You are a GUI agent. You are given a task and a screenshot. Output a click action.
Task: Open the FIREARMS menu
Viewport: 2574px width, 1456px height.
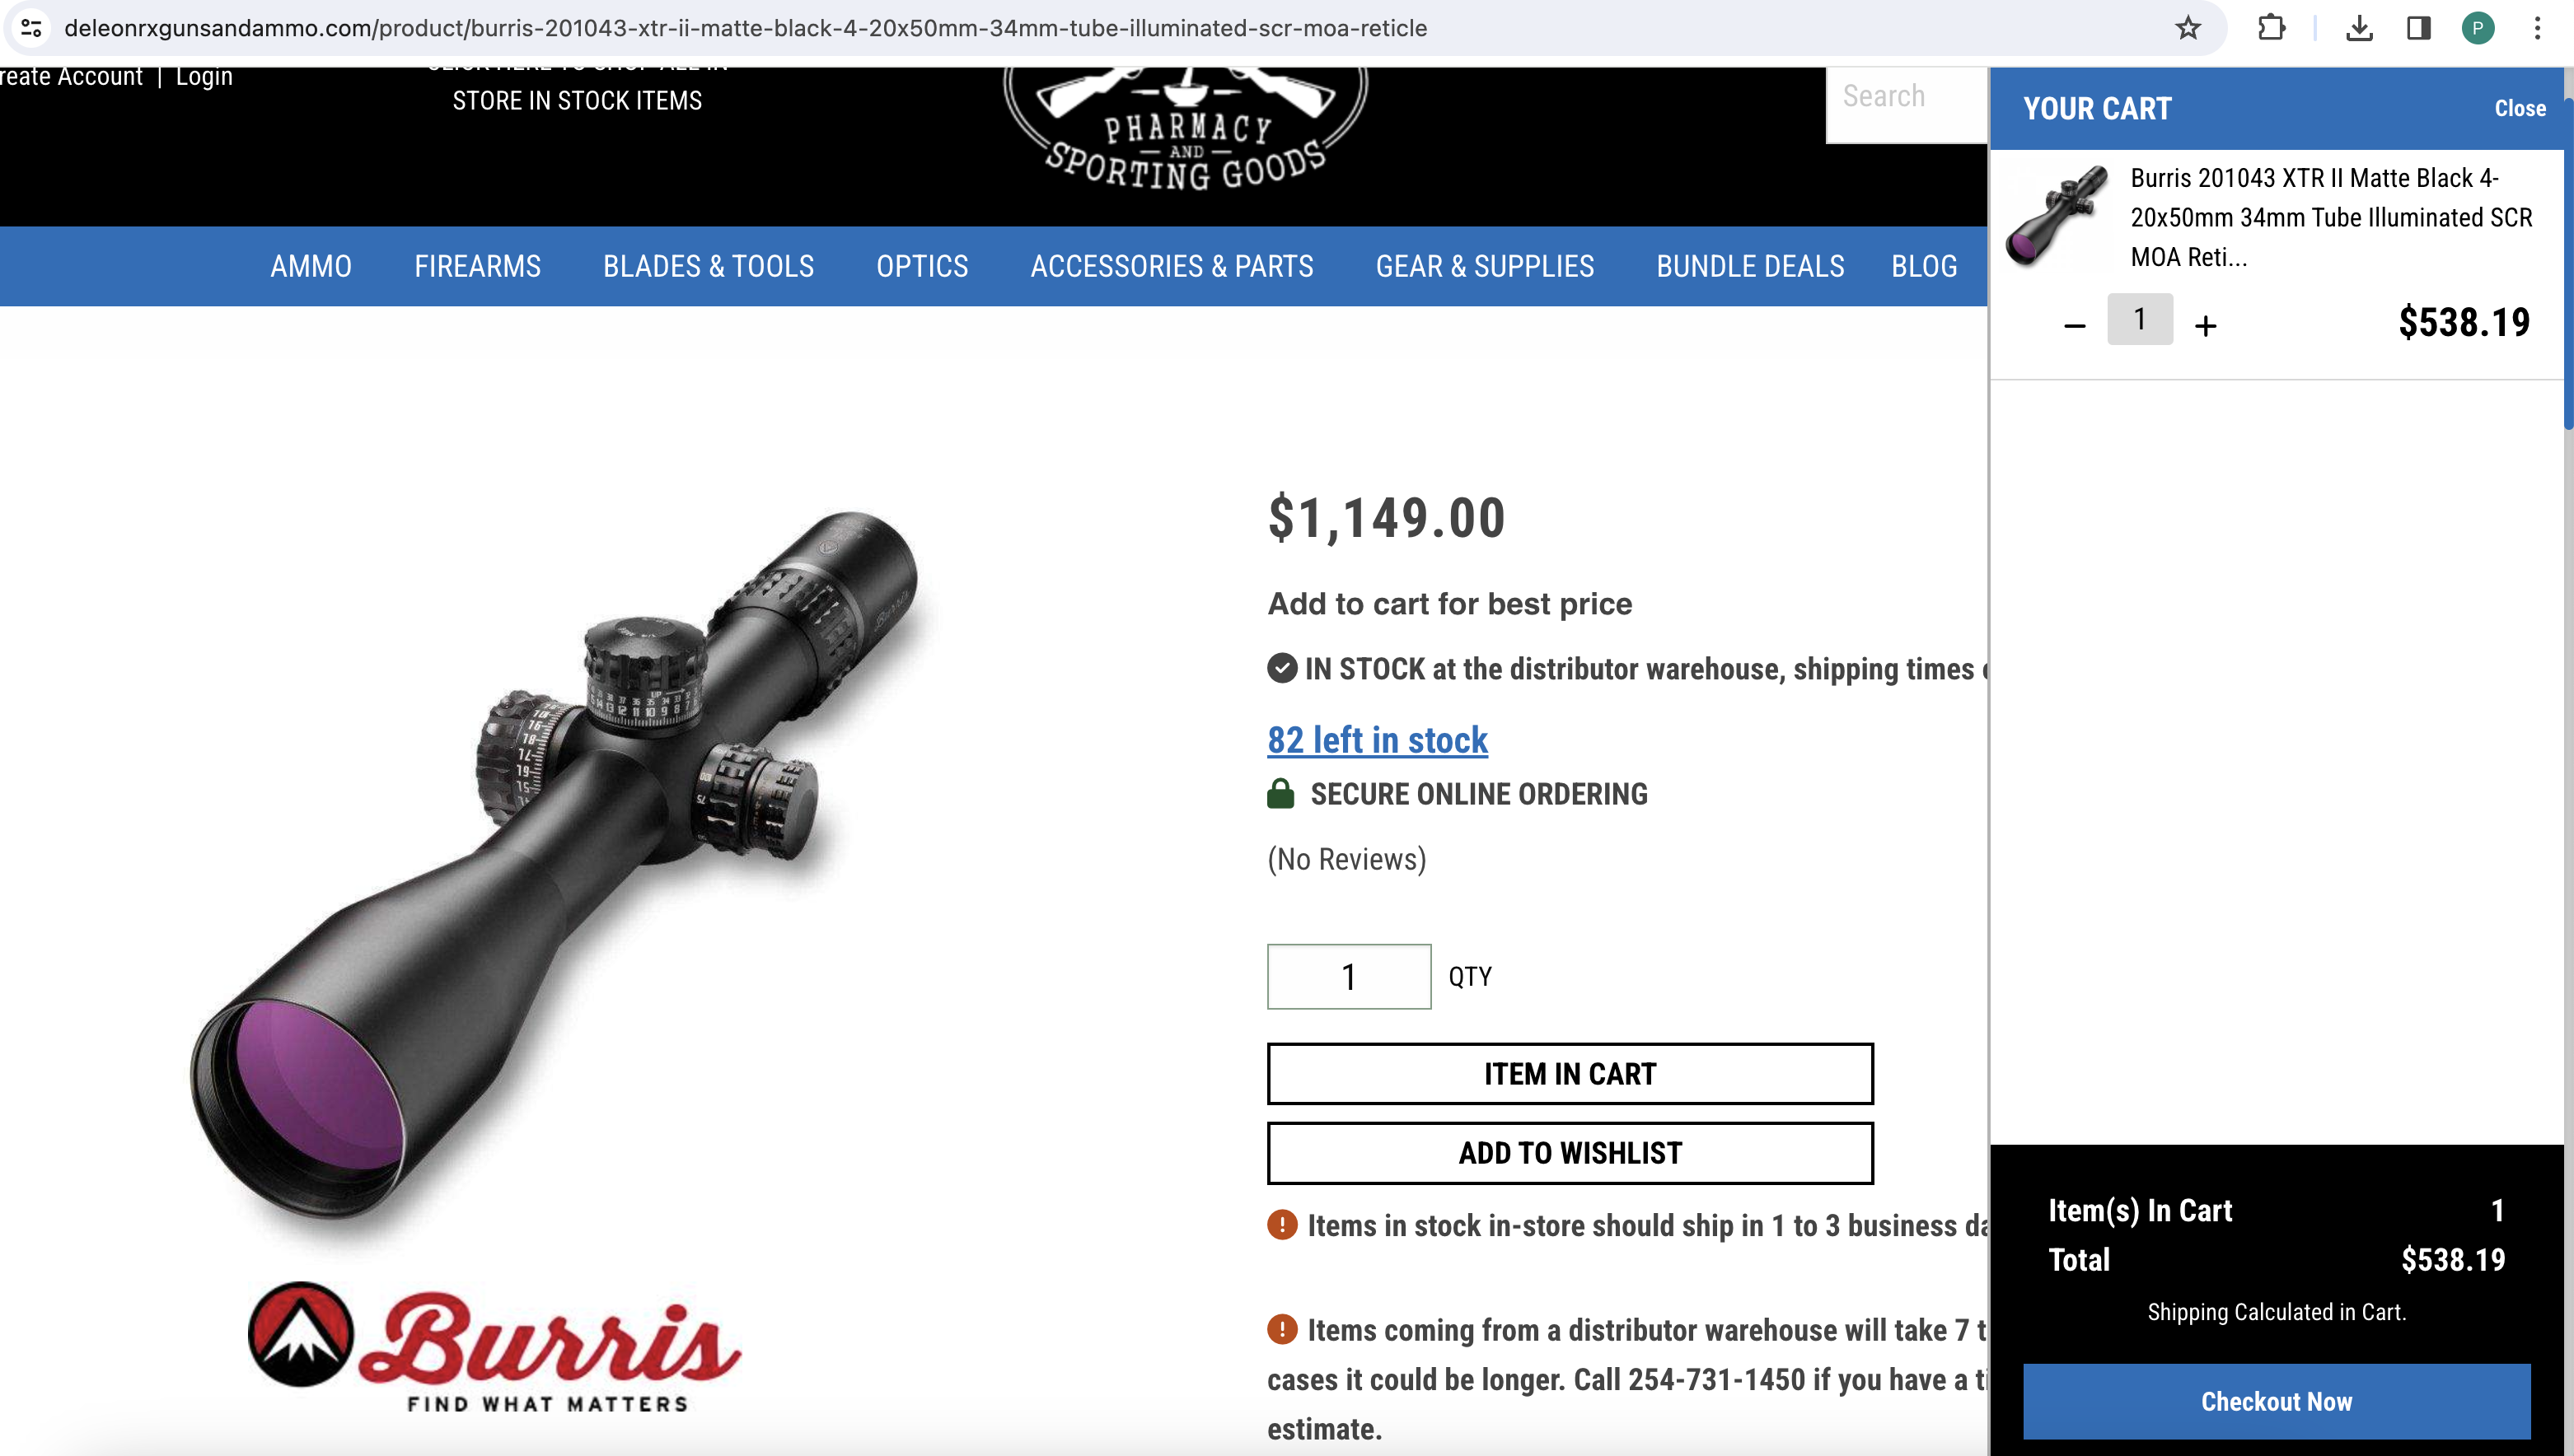click(477, 266)
